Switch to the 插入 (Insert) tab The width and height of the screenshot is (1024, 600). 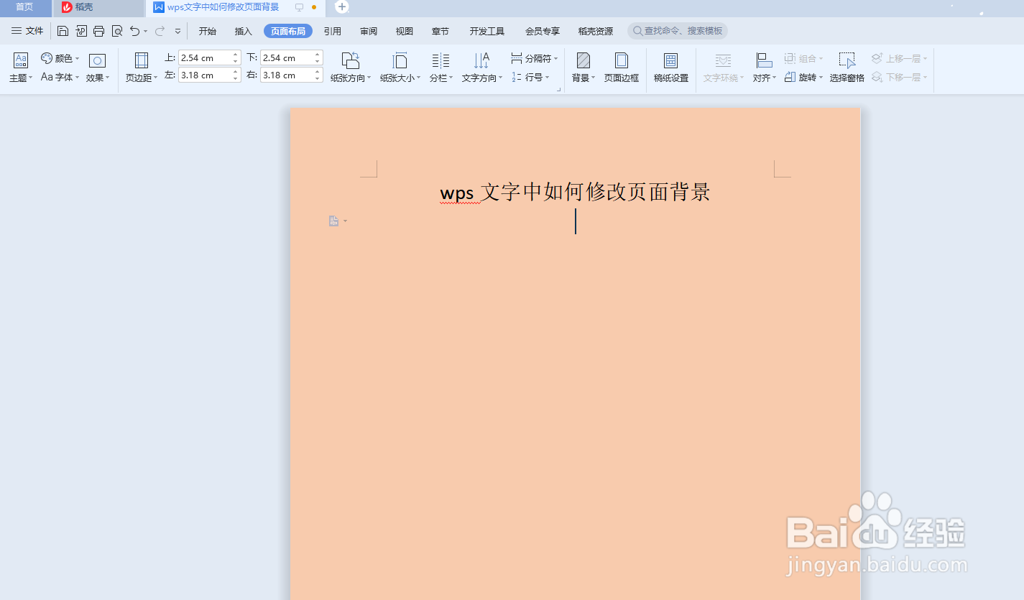click(242, 31)
